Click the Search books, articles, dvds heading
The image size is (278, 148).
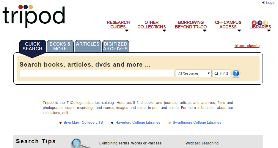point(85,65)
